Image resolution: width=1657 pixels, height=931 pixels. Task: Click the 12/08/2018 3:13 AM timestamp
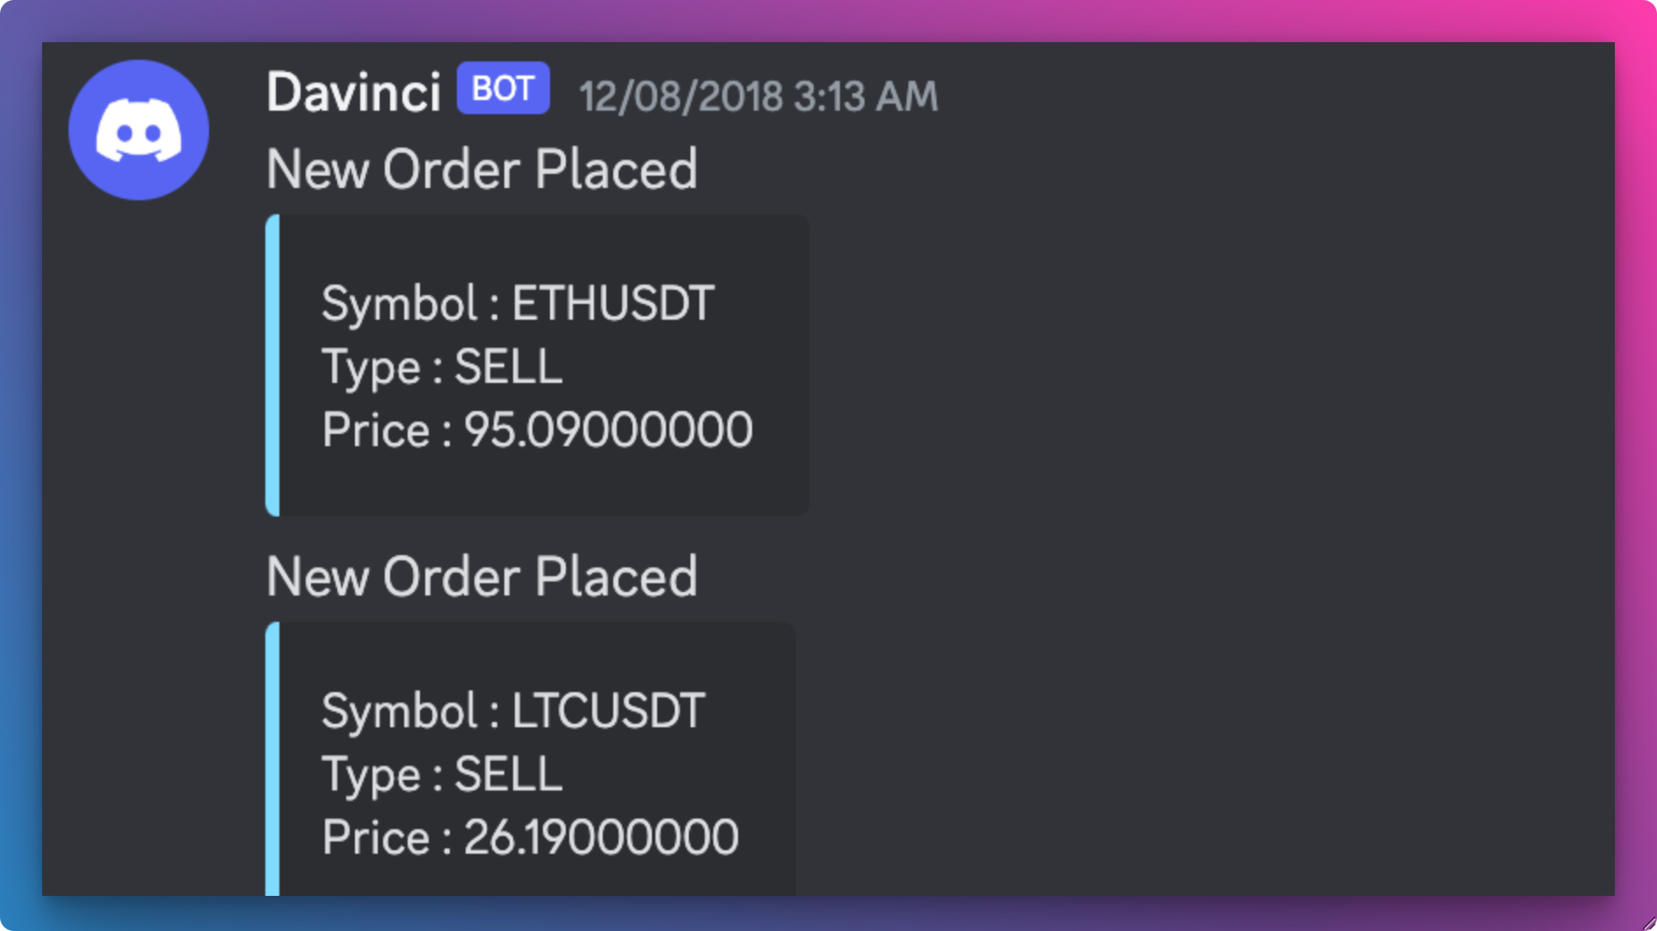pyautogui.click(x=758, y=96)
